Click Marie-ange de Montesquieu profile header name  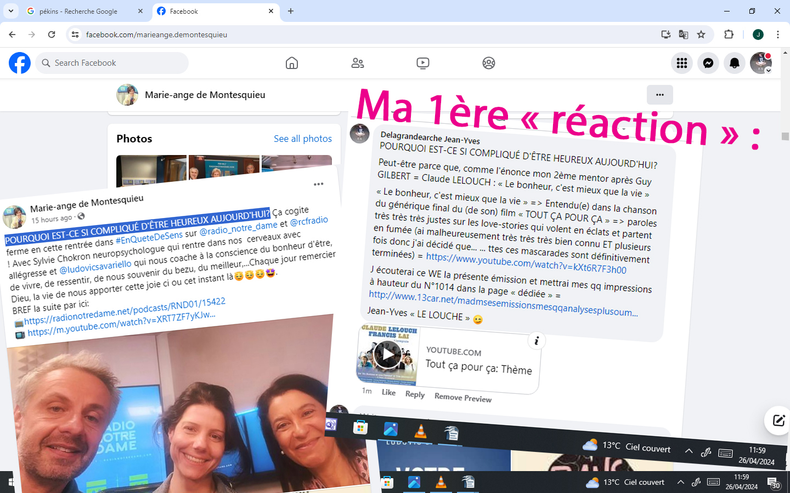coord(205,95)
